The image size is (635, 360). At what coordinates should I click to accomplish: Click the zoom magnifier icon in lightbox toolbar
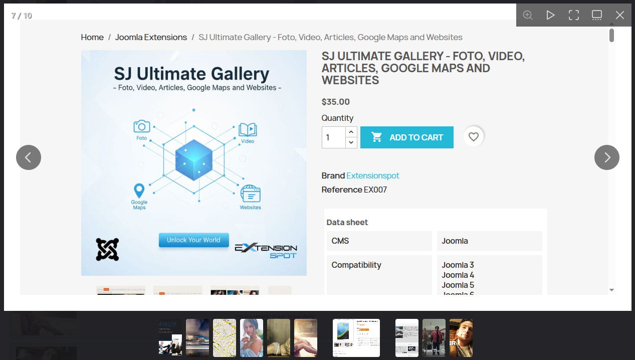coord(528,15)
